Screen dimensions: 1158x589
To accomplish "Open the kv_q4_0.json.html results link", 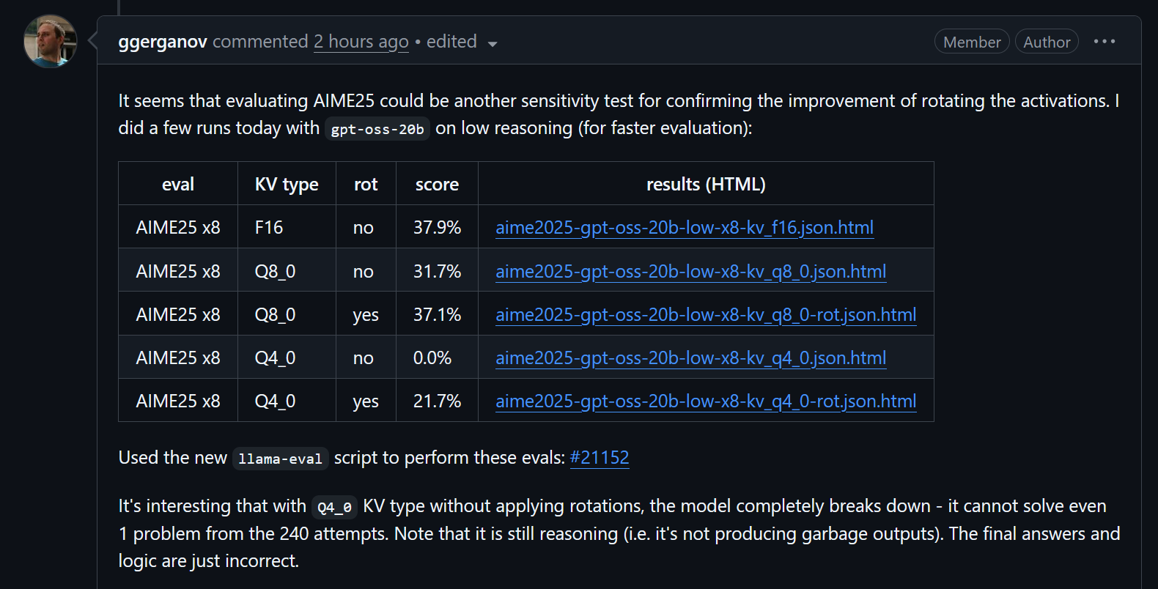I will [x=690, y=358].
